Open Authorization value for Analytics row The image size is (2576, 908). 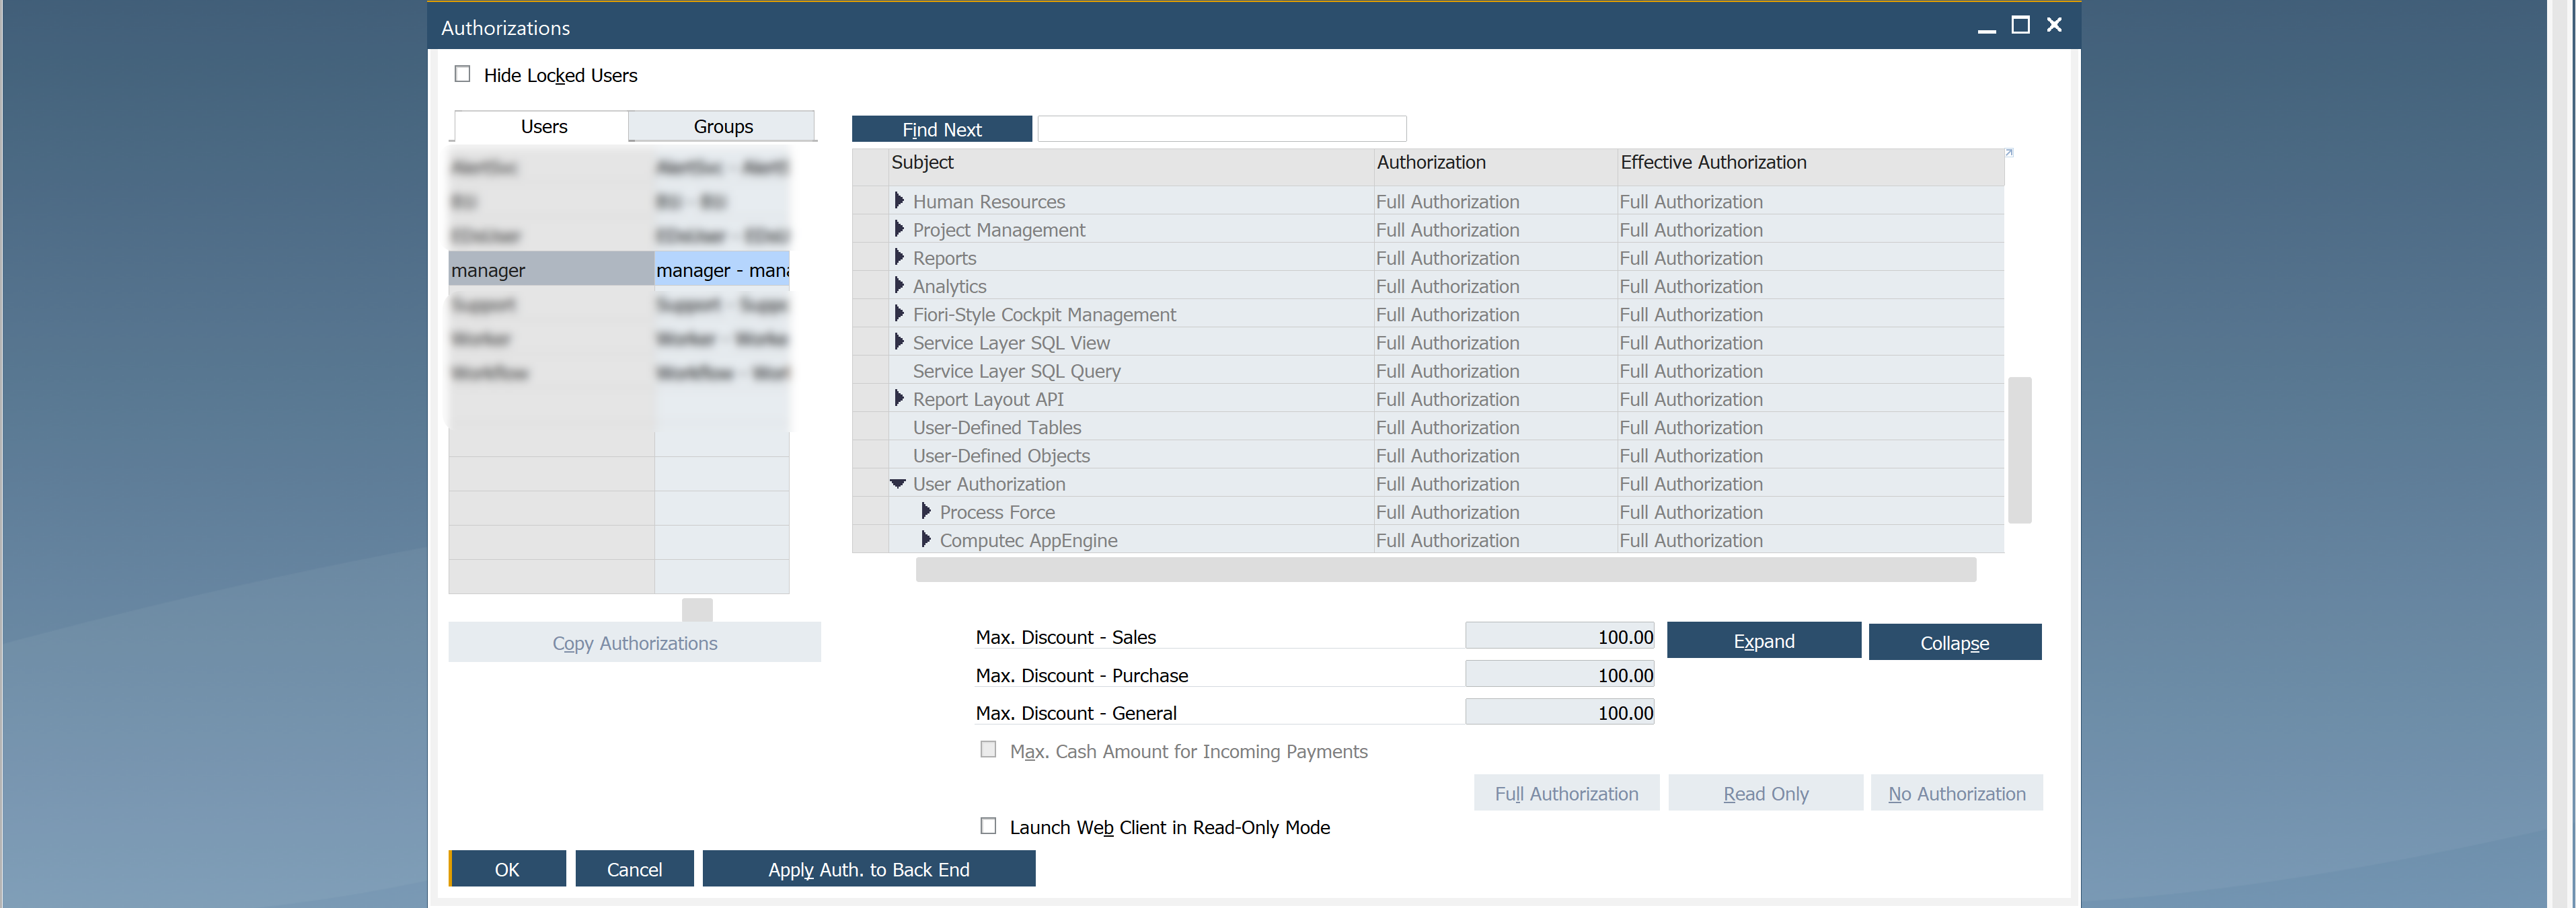point(1496,286)
